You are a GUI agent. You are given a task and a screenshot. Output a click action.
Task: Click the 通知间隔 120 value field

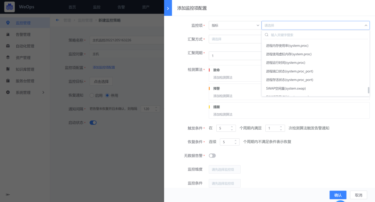150,109
